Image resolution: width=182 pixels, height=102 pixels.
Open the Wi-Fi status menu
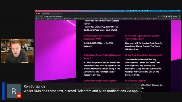(x=160, y=11)
